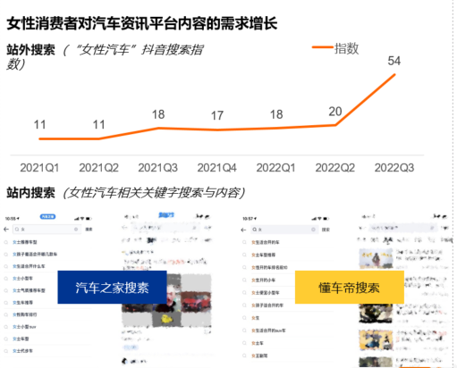Click the 指数 legend entry with the orange line
Viewport: 457px width, 368px height.
[335, 48]
